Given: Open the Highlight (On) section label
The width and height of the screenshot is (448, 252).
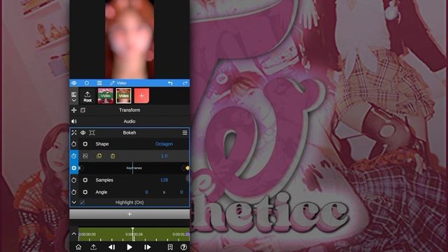Looking at the screenshot, I should 129,202.
